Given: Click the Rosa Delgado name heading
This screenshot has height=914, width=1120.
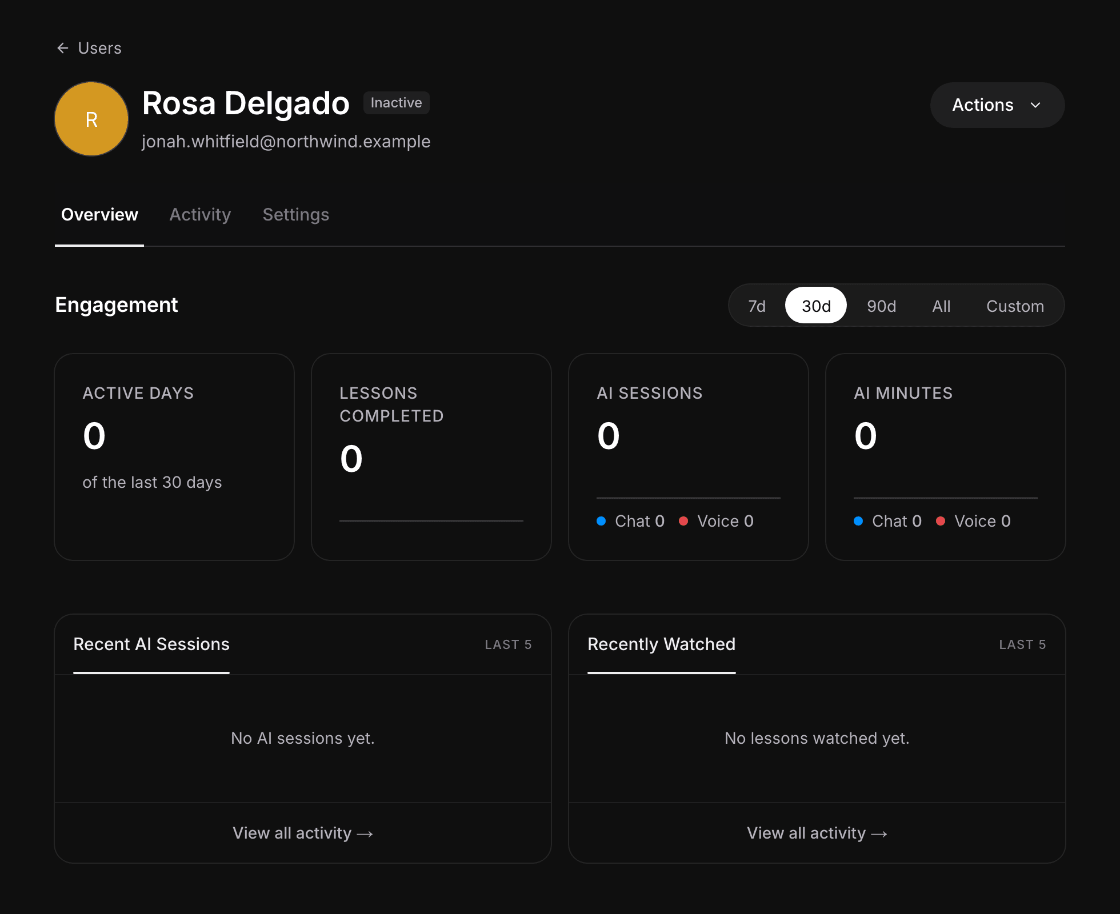Looking at the screenshot, I should coord(246,103).
